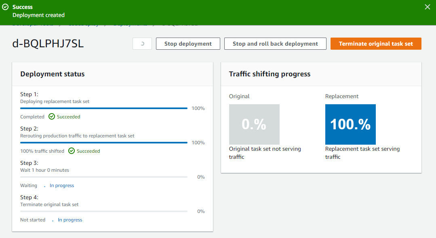Screen dimensions: 436x238
Task: Click 'Traffic shifting progress' heading
Action: [x=270, y=74]
